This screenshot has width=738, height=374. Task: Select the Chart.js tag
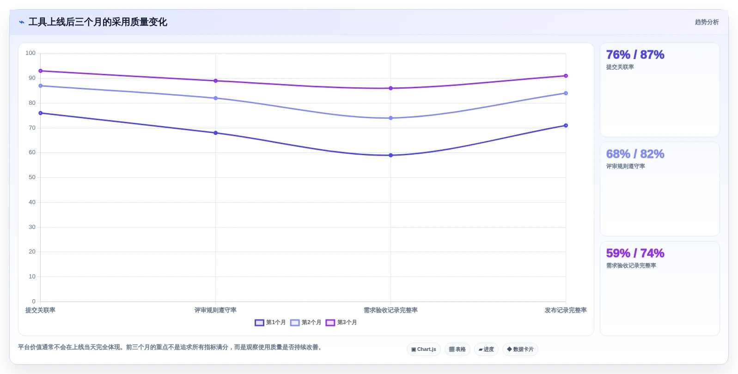pos(424,350)
